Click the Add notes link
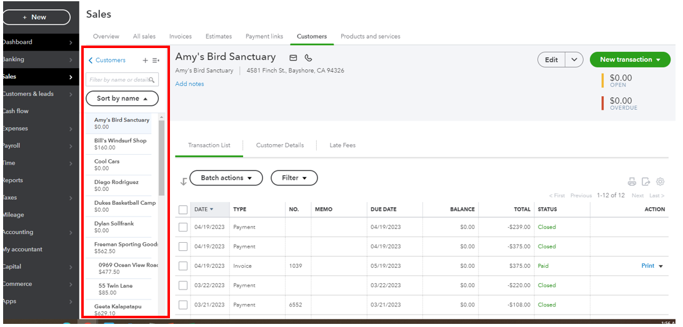 pyautogui.click(x=189, y=84)
